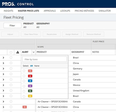This screenshot has height=112, width=116.
Task: Click the Recalculate button
Action: click(52, 34)
